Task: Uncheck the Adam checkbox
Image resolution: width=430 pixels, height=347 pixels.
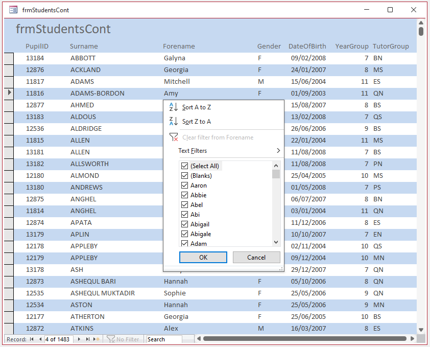Action: [x=184, y=243]
